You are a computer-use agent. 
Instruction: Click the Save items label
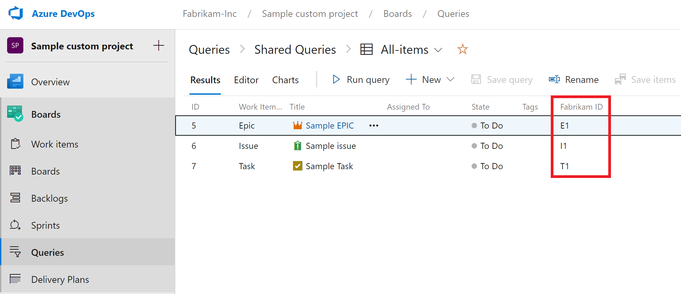[653, 80]
